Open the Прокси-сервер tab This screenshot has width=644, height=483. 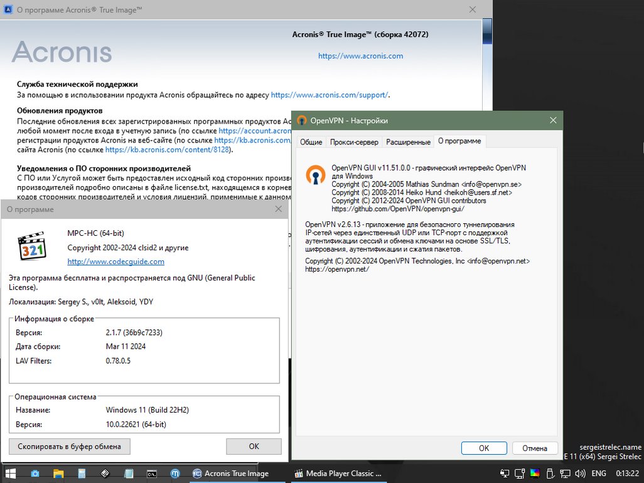click(x=354, y=142)
